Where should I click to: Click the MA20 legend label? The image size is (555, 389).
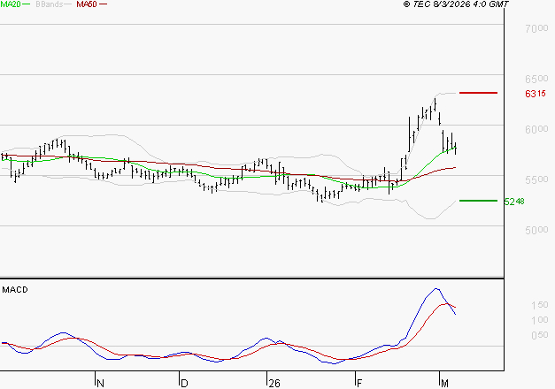11,4
